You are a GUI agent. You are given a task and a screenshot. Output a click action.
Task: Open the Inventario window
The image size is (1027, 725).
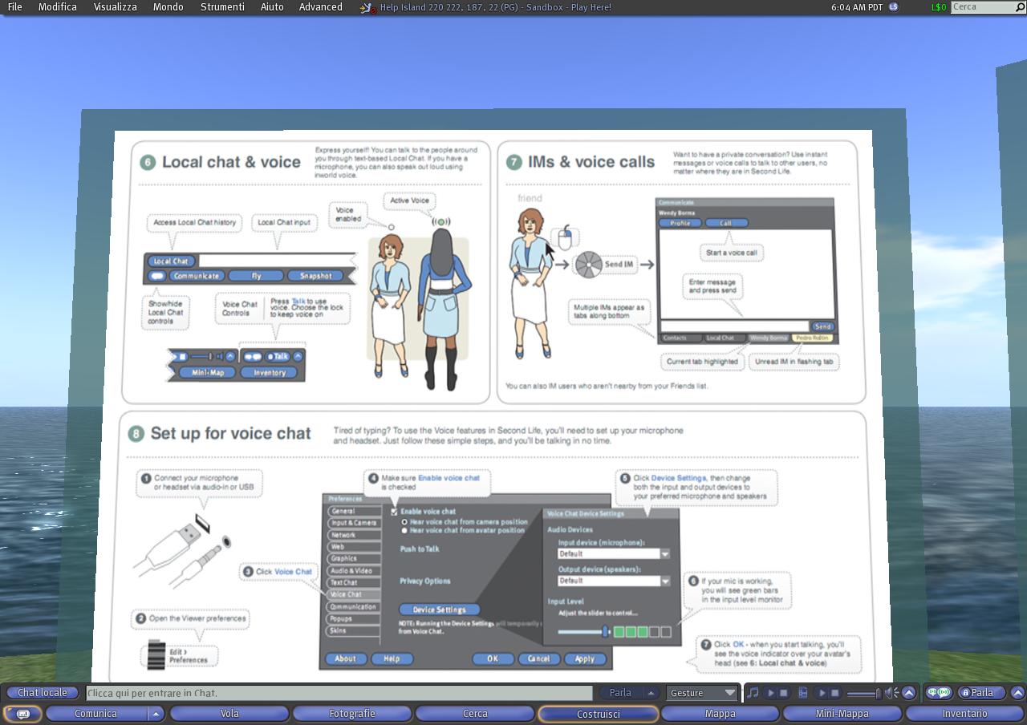(x=965, y=714)
